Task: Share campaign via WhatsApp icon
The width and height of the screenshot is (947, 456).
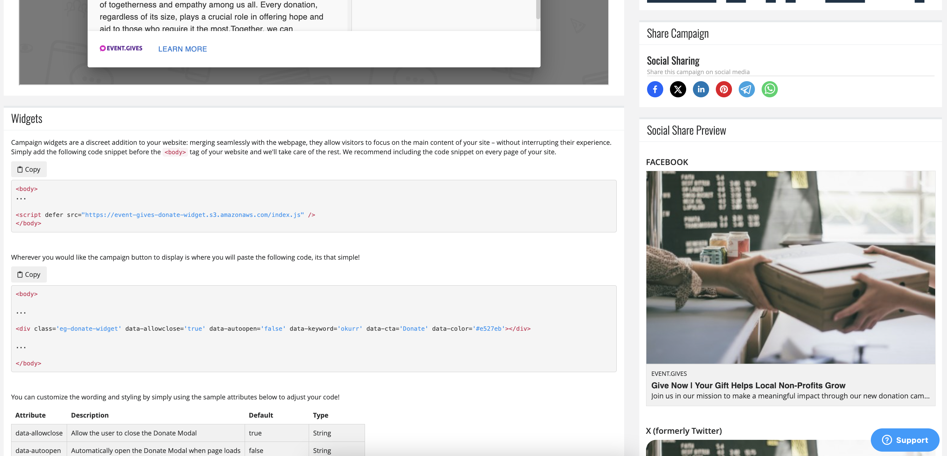Action: tap(769, 89)
